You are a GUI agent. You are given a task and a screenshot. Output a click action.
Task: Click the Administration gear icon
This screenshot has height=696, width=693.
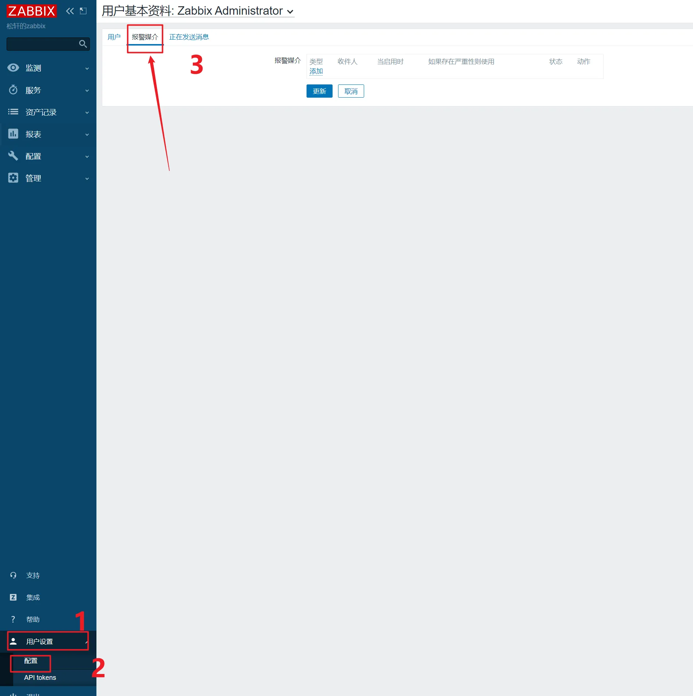click(13, 178)
